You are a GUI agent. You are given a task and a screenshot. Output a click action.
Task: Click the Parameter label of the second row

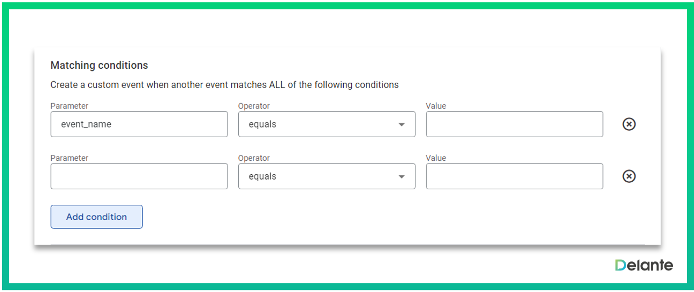pyautogui.click(x=69, y=158)
